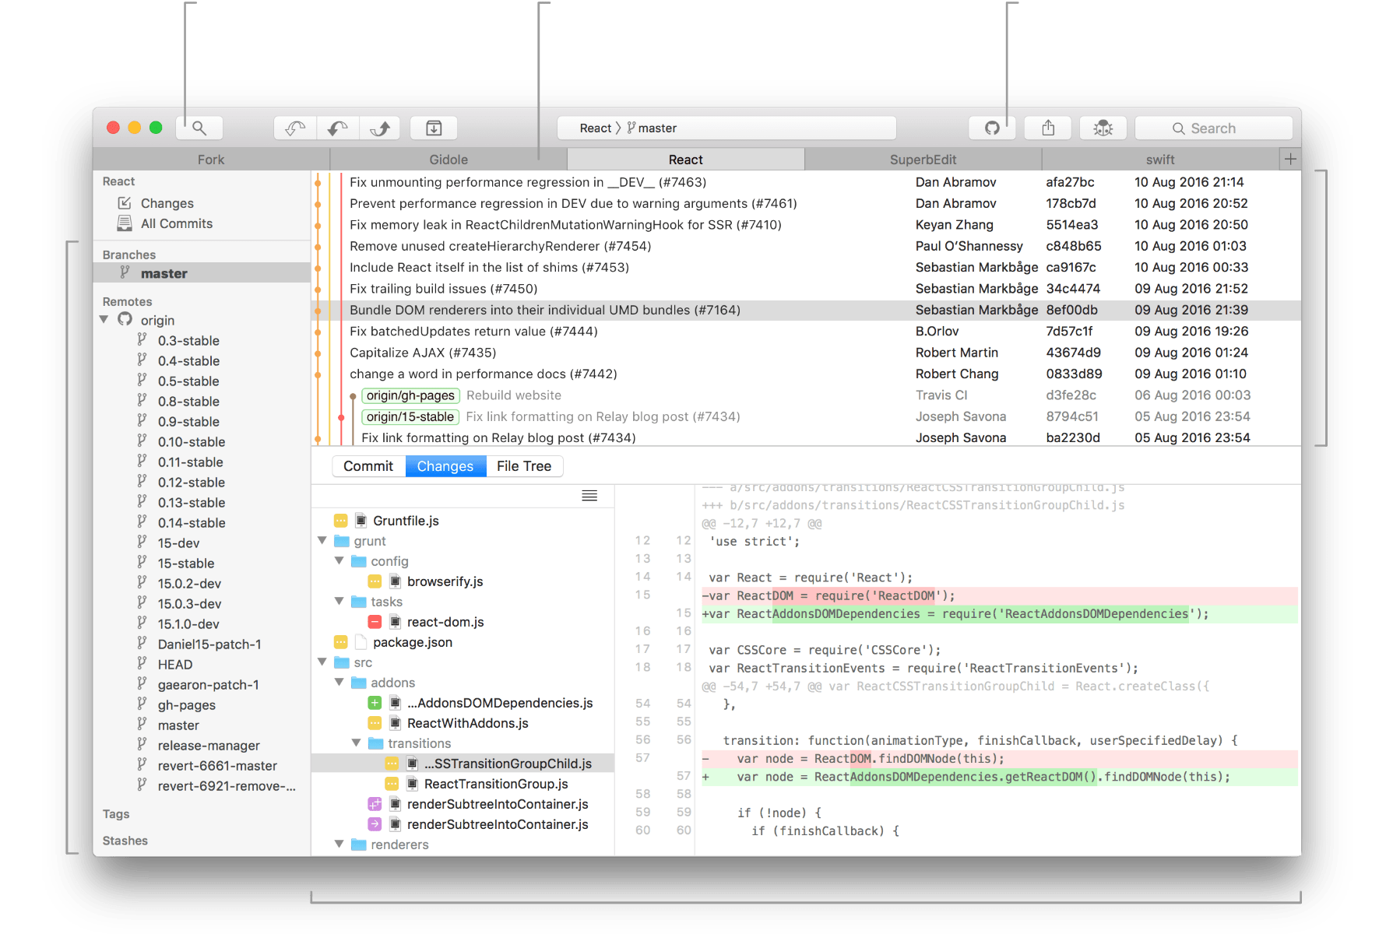Select commit 'Capitalize AJAX (#7435)'
This screenshot has height=934, width=1386.
(x=806, y=353)
